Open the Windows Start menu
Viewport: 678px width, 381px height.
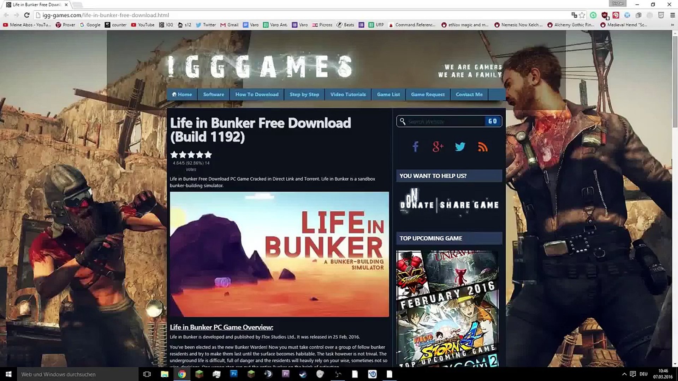[8, 374]
